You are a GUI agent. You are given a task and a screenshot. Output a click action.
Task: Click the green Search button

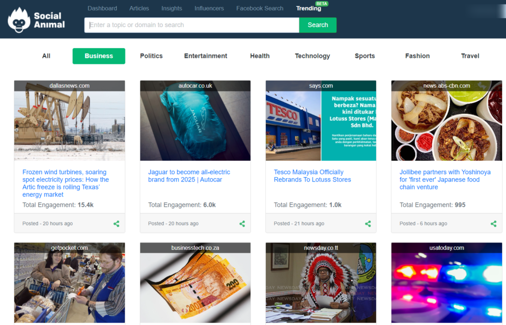[x=318, y=25]
